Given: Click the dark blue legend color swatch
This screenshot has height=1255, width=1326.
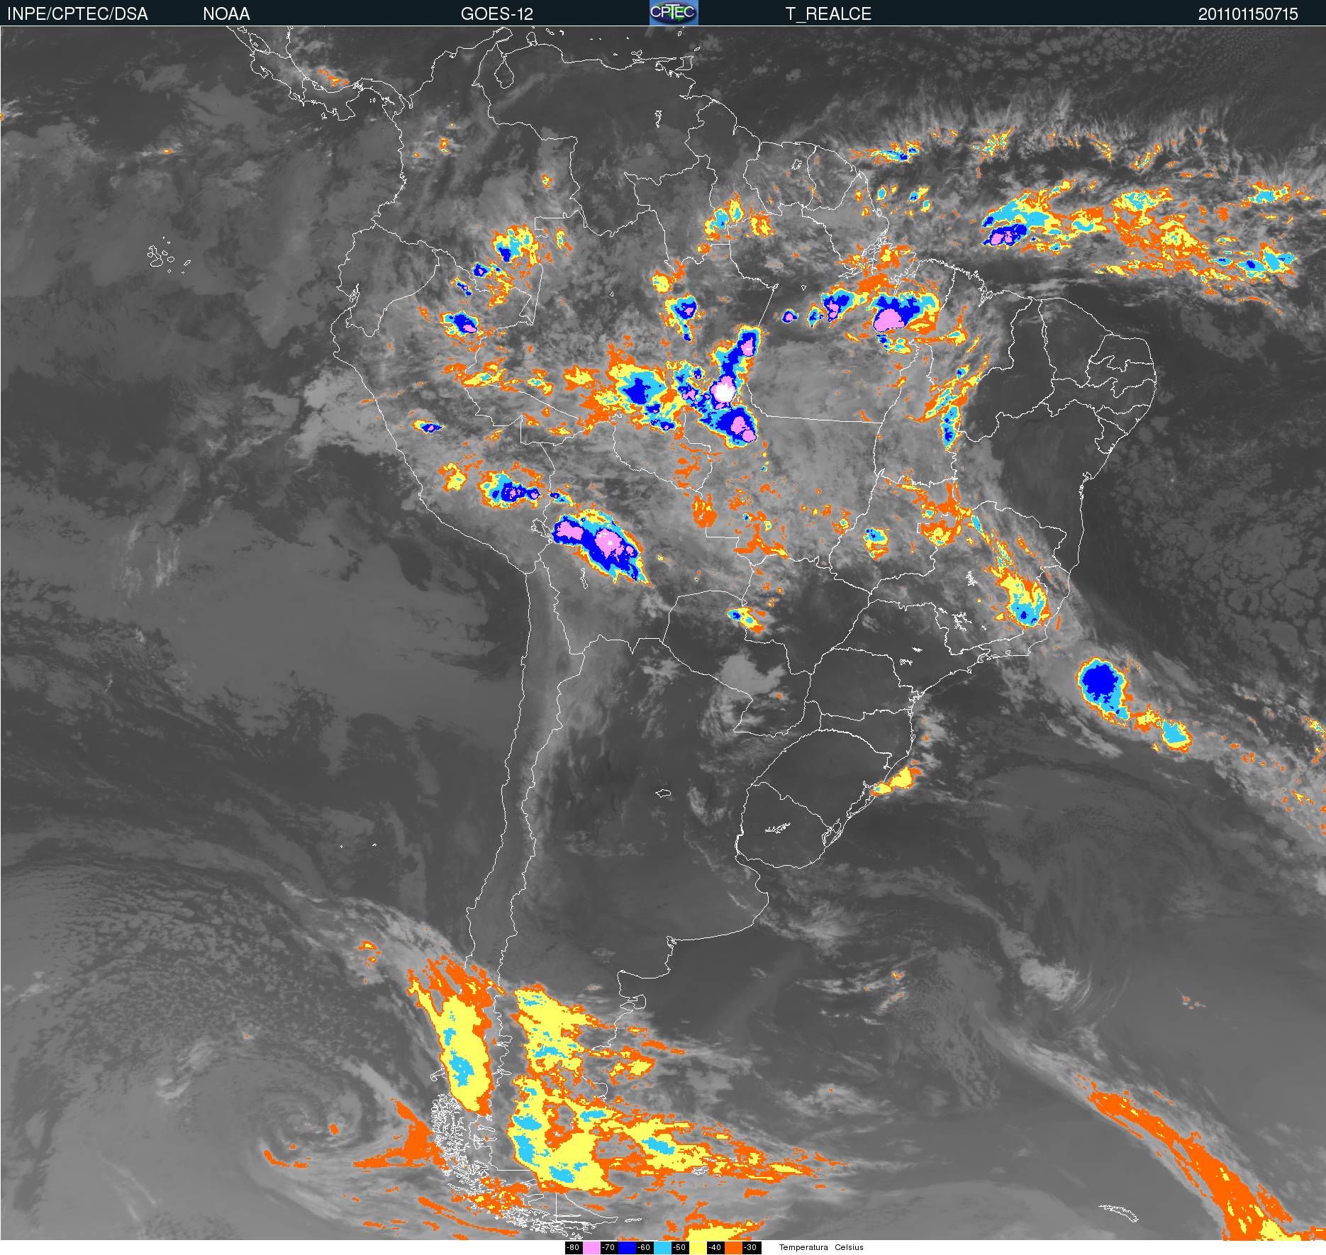Looking at the screenshot, I should pyautogui.click(x=627, y=1248).
